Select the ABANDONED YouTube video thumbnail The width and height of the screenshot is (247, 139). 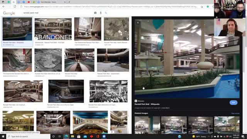click(53, 29)
